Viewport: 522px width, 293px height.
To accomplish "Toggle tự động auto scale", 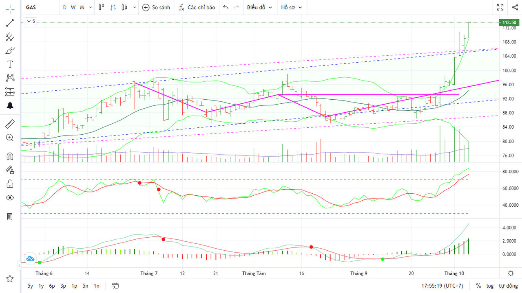I will [508, 286].
